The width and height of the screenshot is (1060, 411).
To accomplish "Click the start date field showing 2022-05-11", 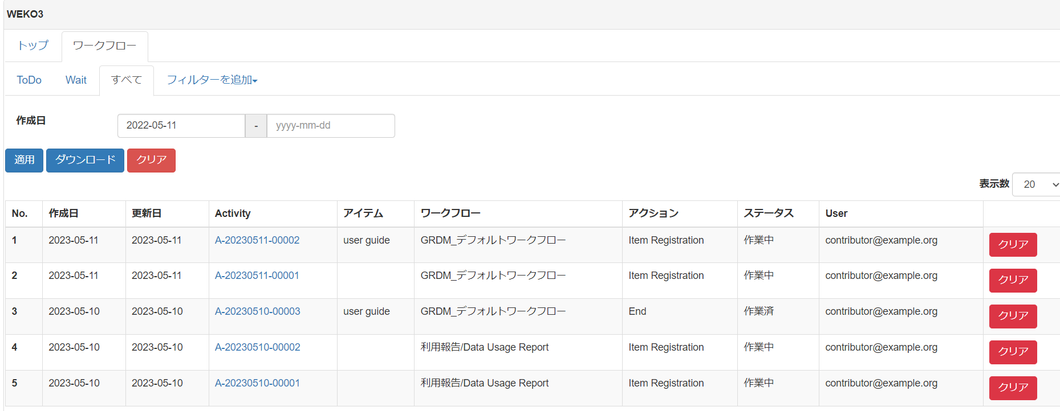I will [x=181, y=126].
